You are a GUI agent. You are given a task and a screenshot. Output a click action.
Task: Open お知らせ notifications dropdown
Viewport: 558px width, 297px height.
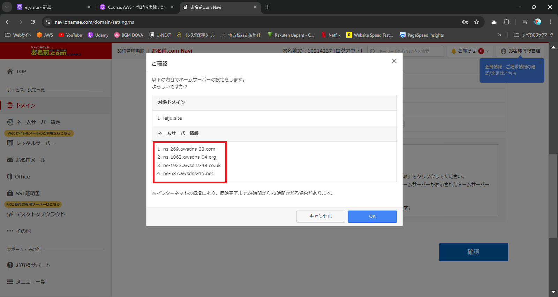pyautogui.click(x=470, y=51)
